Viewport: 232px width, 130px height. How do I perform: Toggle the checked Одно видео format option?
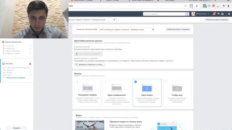[x=136, y=82]
